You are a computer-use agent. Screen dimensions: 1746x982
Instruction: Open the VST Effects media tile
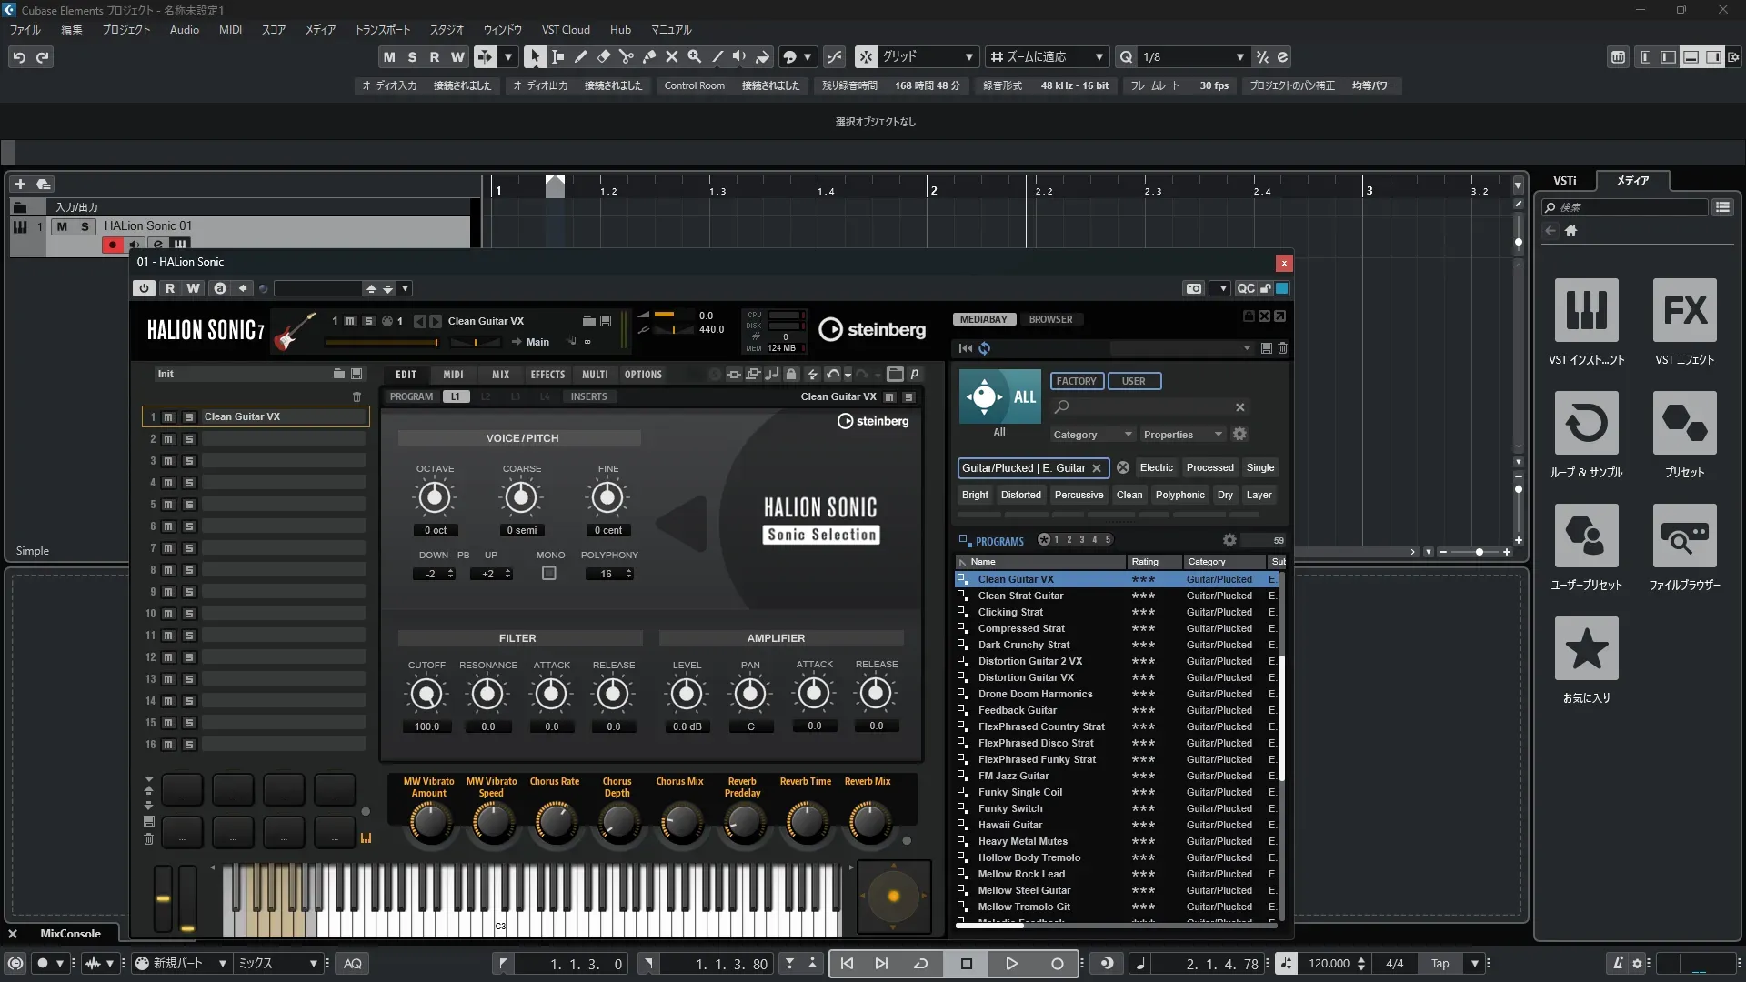click(x=1684, y=311)
